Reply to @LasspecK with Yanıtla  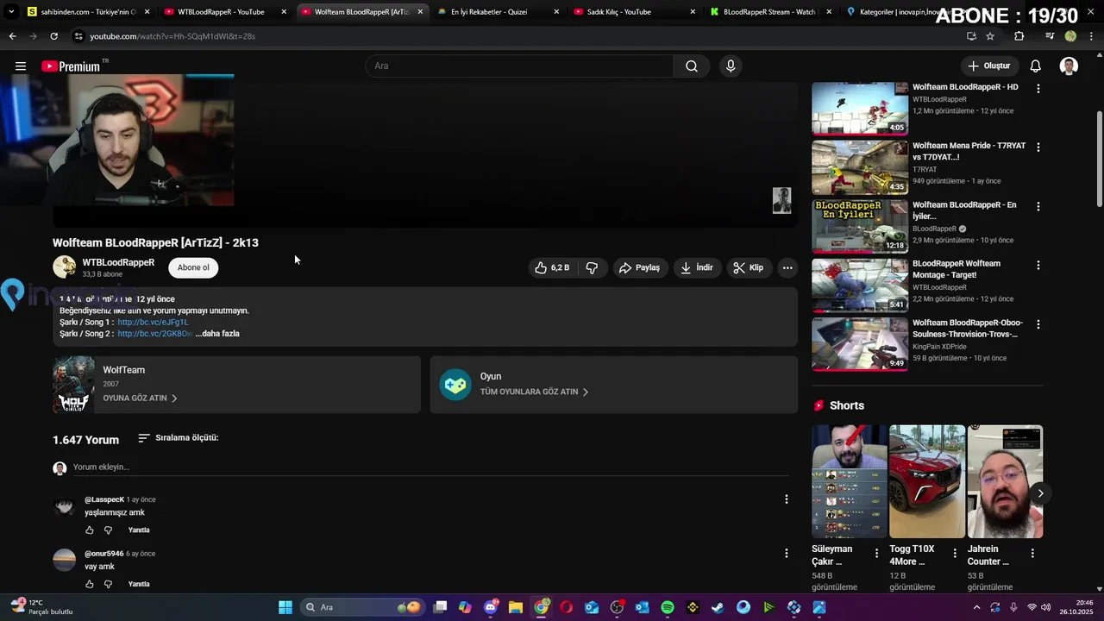[139, 530]
